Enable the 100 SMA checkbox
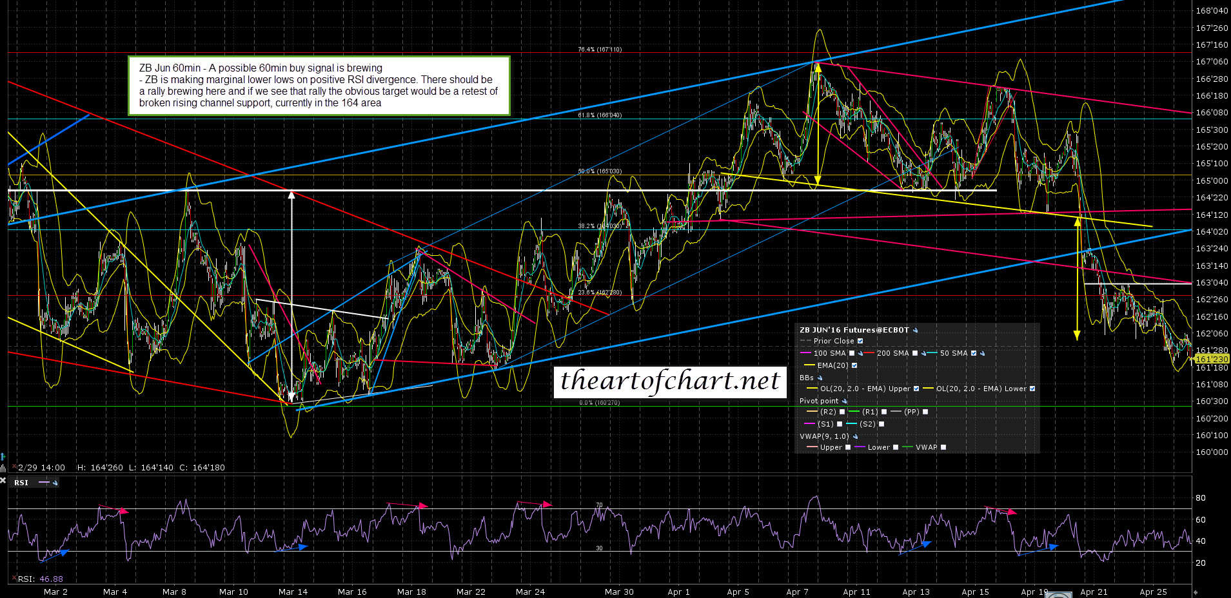Viewport: 1231px width, 598px height. tap(852, 353)
